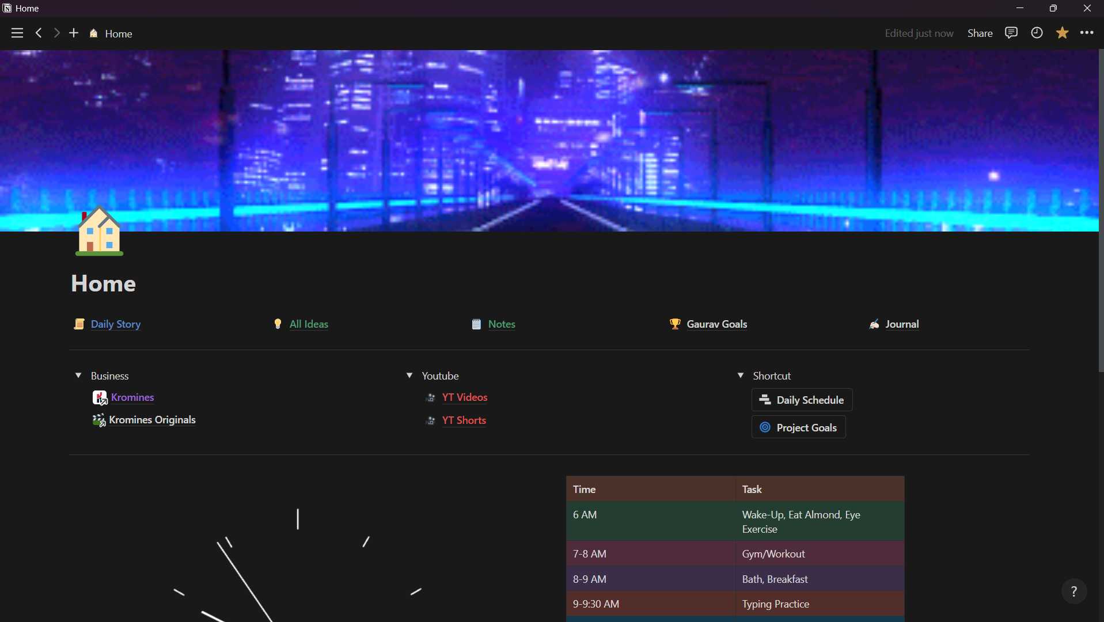1104x622 pixels.
Task: Click the analog clock widget
Action: tap(297, 564)
